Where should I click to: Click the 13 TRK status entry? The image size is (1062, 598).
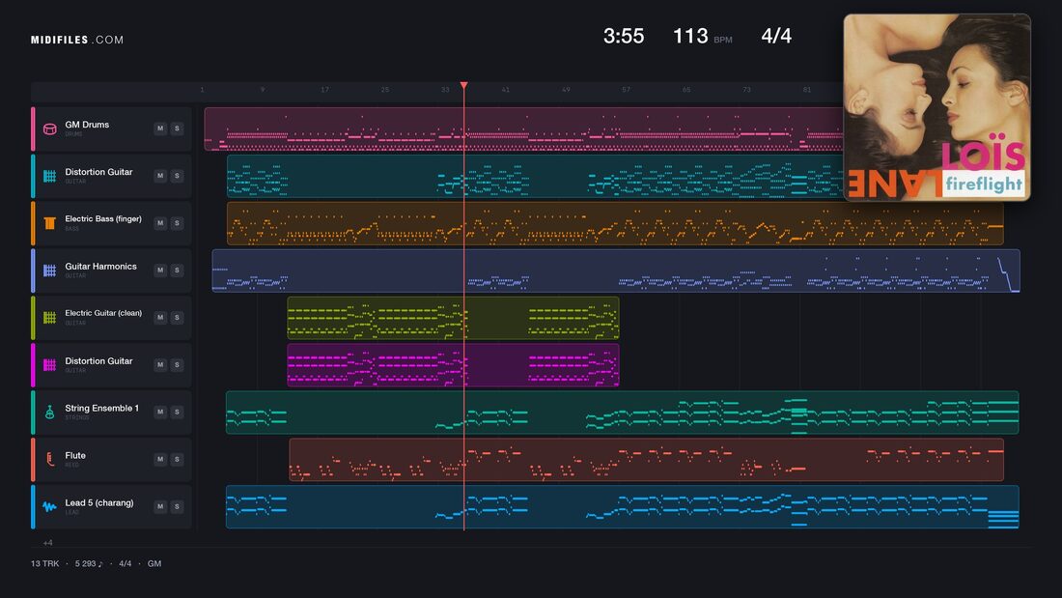point(44,563)
